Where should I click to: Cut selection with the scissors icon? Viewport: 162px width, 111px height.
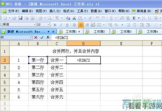[x=74, y=18]
